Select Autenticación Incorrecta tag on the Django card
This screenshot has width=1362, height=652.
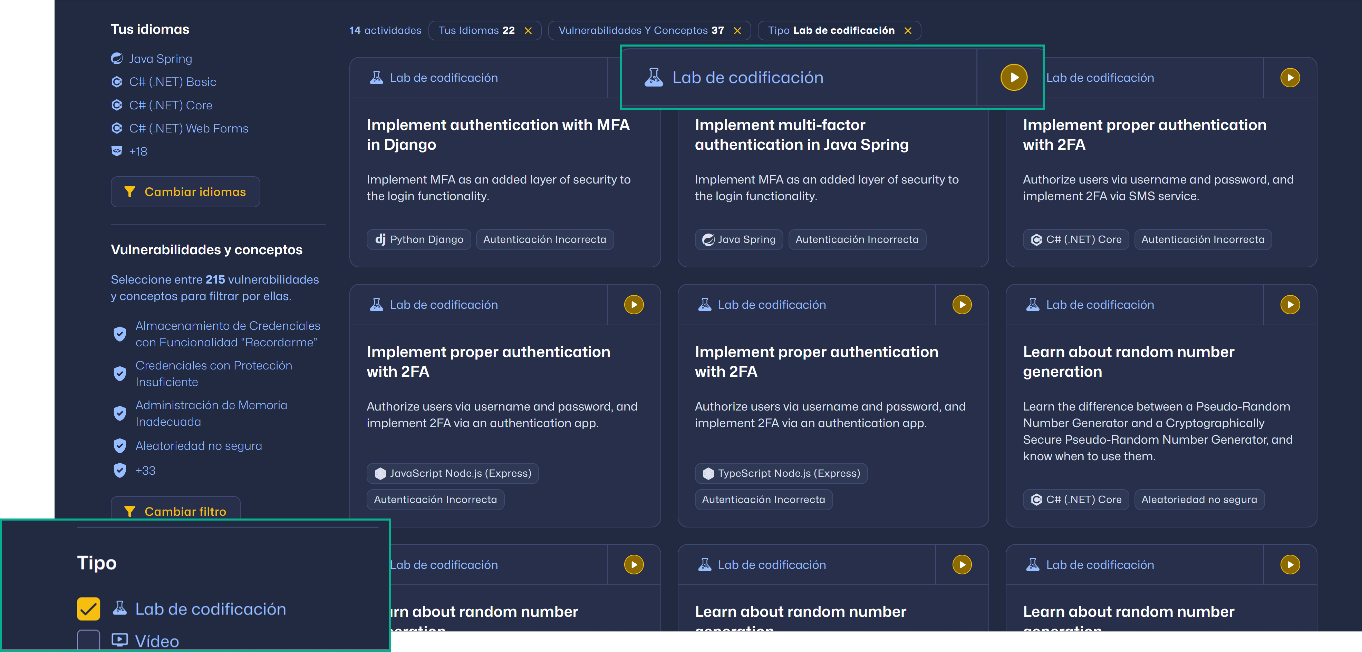544,240
